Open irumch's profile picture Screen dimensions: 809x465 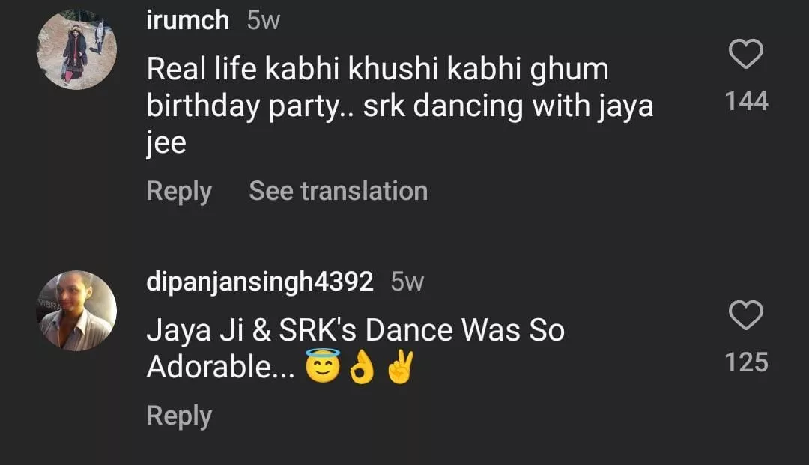tap(77, 51)
